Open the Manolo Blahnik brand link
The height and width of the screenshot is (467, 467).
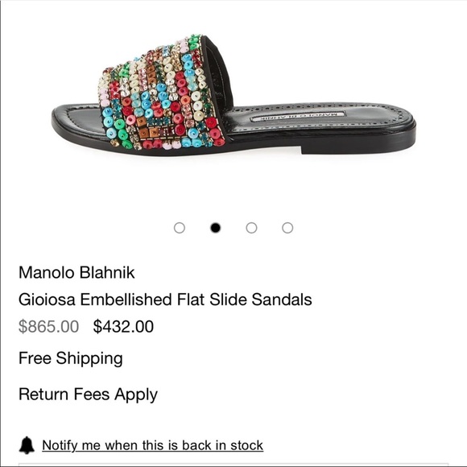(x=76, y=272)
